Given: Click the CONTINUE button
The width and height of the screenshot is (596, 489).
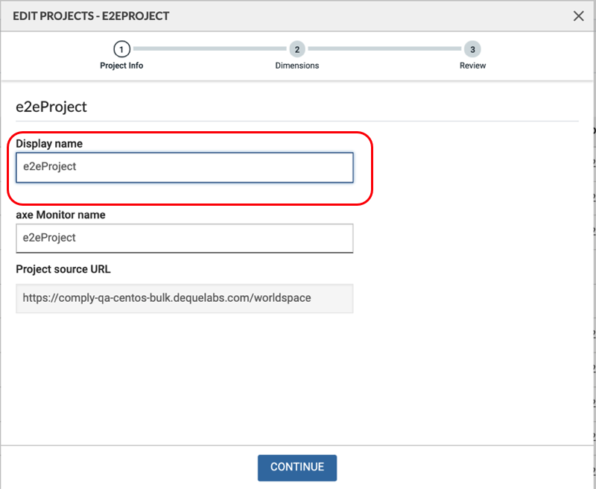Looking at the screenshot, I should (297, 468).
